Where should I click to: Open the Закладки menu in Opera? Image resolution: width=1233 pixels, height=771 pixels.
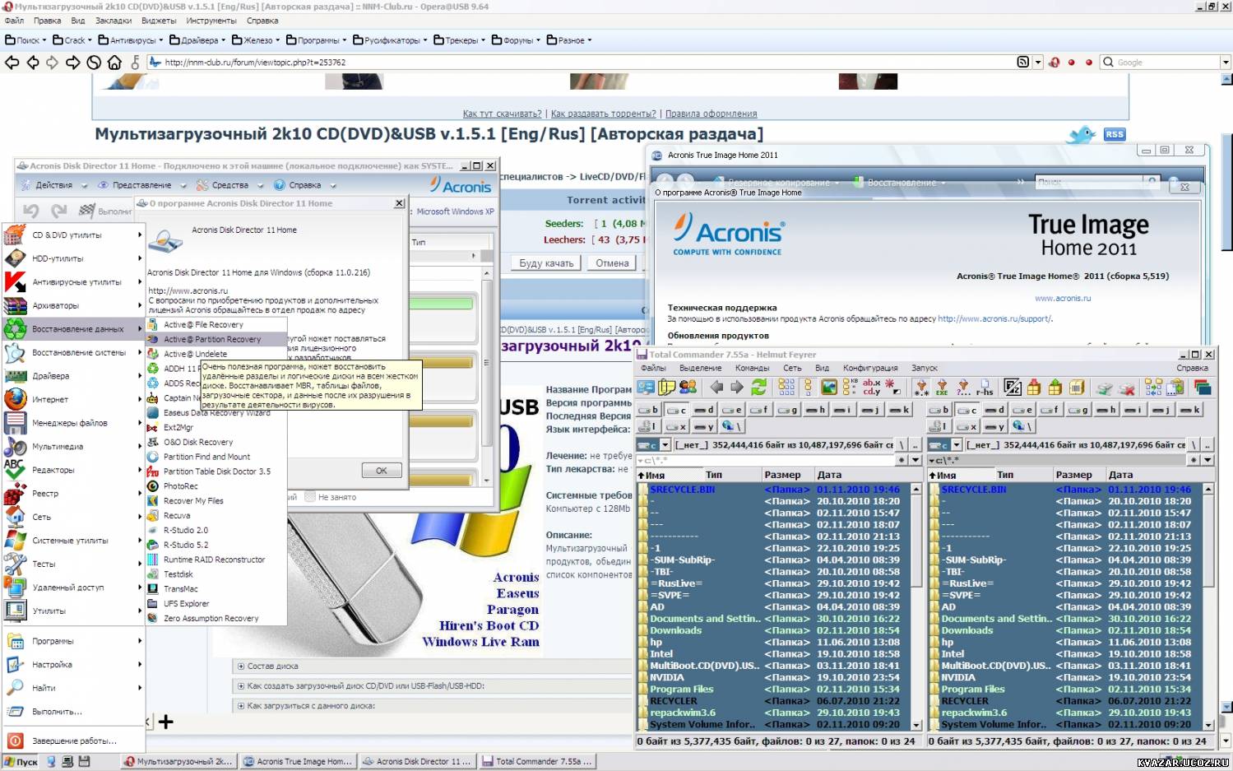113,21
